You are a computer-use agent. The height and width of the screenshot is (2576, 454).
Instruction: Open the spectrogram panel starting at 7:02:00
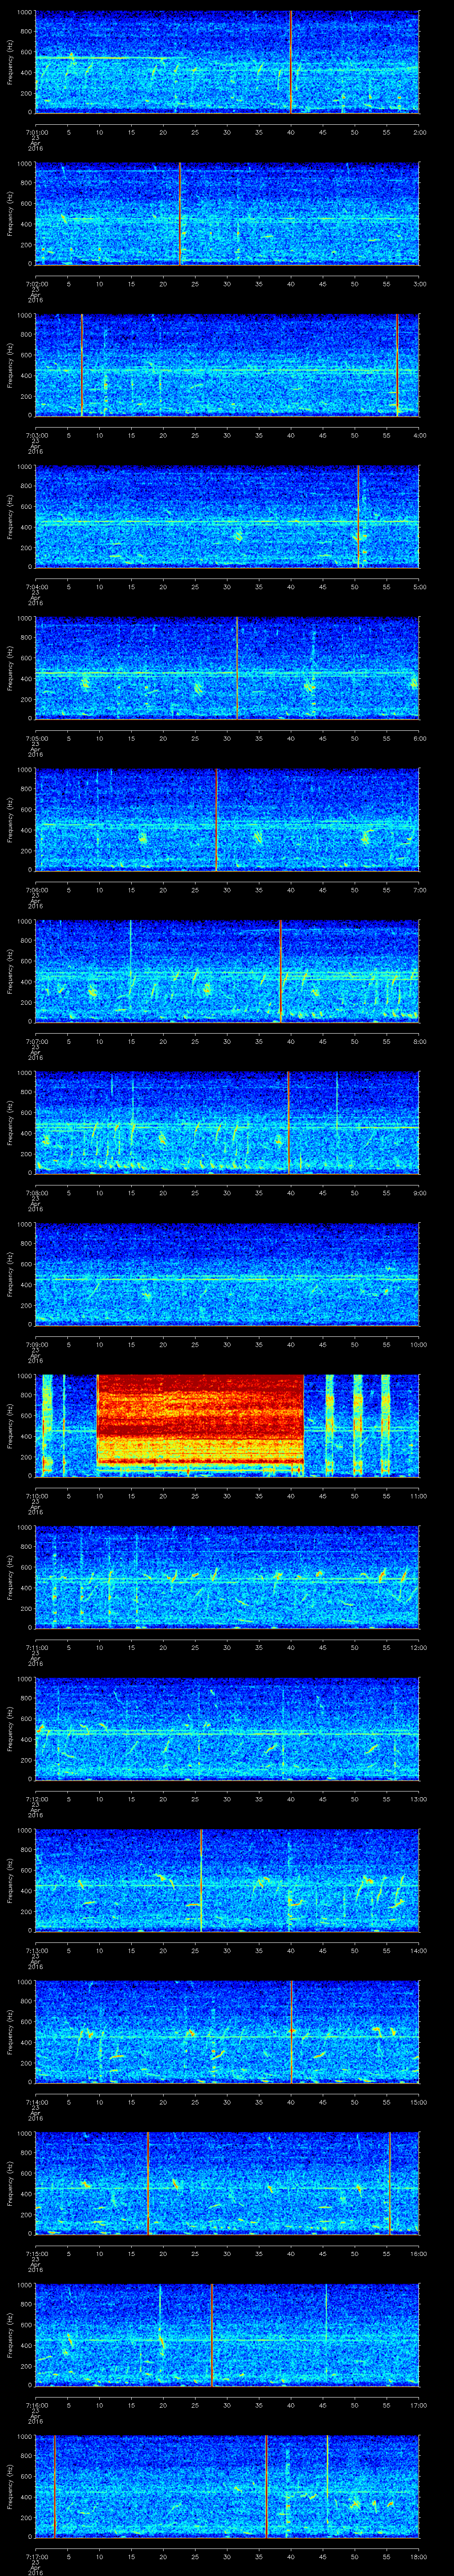point(227,214)
